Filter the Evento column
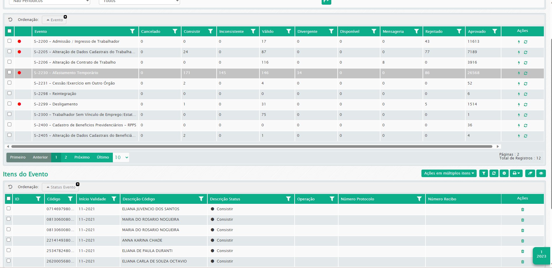Image resolution: width=552 pixels, height=268 pixels. [132, 31]
